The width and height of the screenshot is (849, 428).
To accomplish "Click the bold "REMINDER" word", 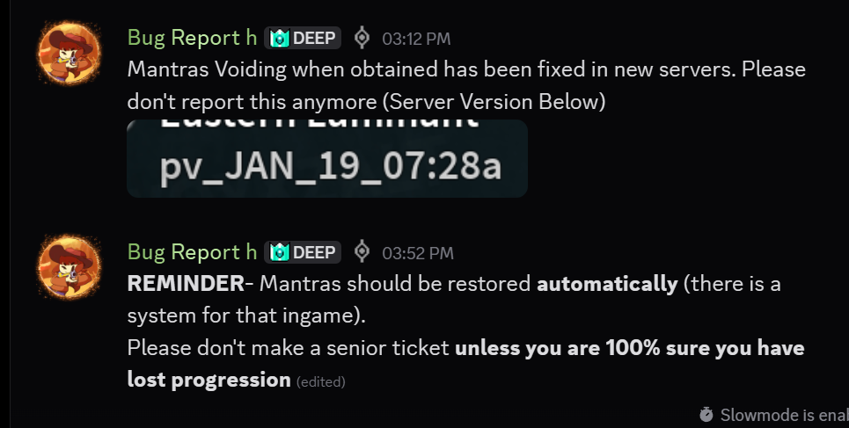I will (x=183, y=284).
